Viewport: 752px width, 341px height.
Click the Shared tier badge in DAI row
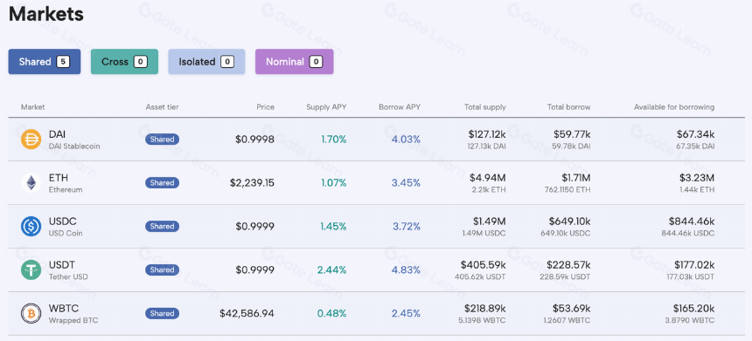(162, 140)
